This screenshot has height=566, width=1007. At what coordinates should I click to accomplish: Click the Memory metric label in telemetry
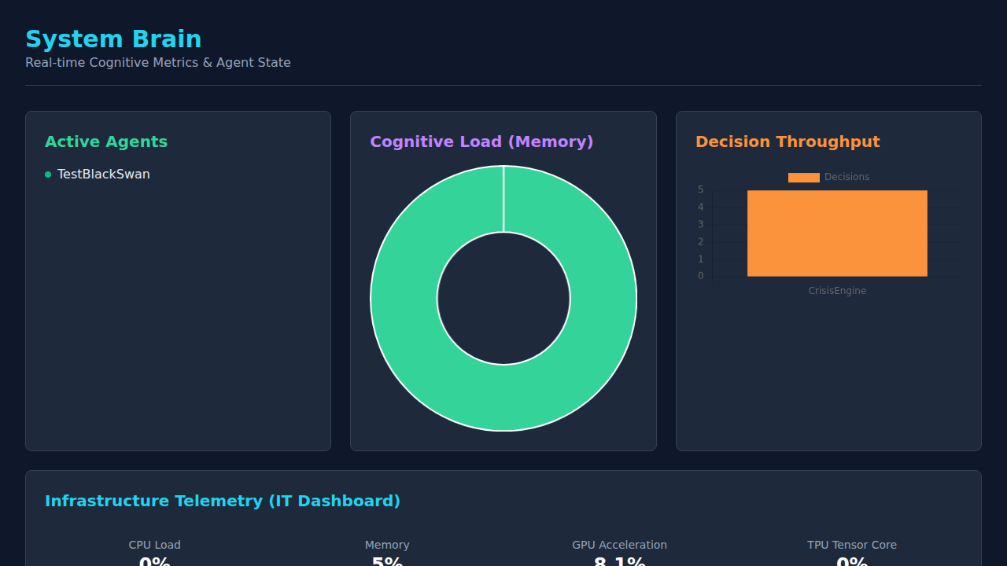tap(387, 545)
